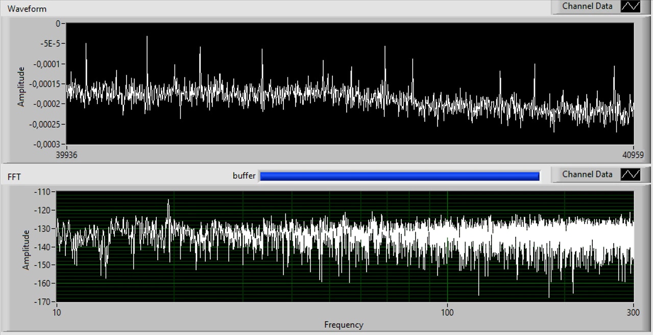Image resolution: width=653 pixels, height=335 pixels.
Task: Click the Waveform y-axis value -0,0001
Action: [47, 64]
